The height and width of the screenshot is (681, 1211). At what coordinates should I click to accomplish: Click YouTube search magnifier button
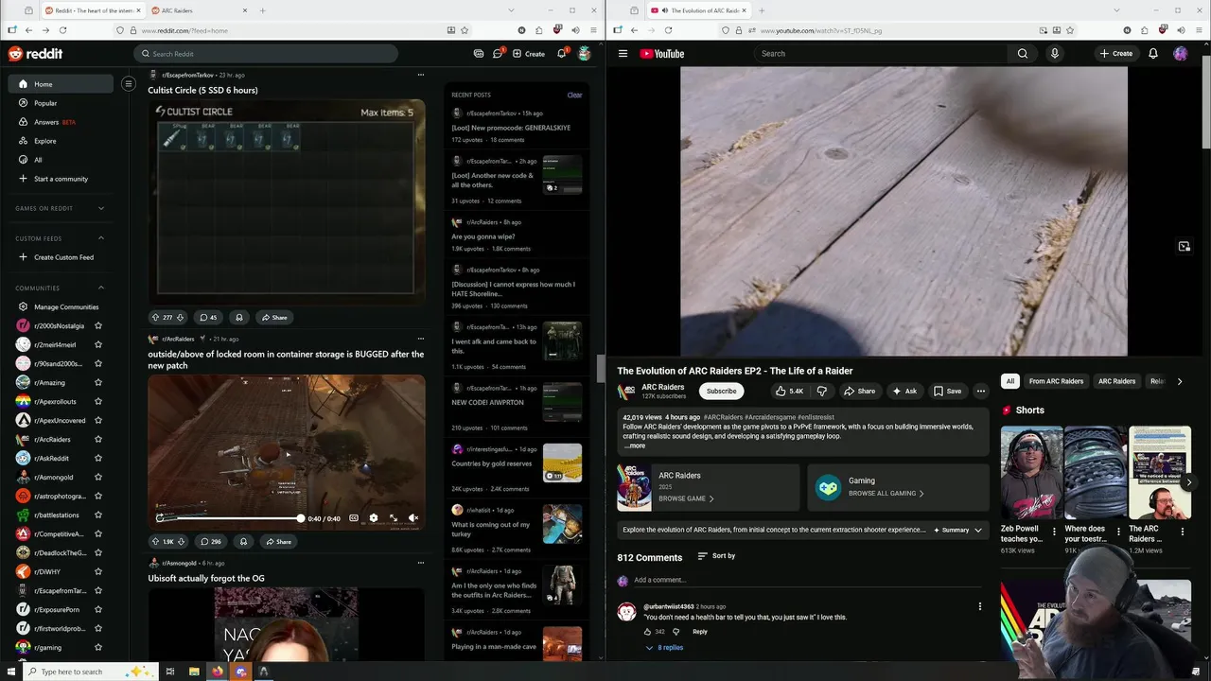coord(1023,54)
